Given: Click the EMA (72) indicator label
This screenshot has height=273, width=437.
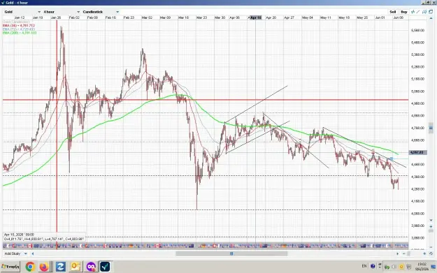Looking at the screenshot, I should [19, 29].
